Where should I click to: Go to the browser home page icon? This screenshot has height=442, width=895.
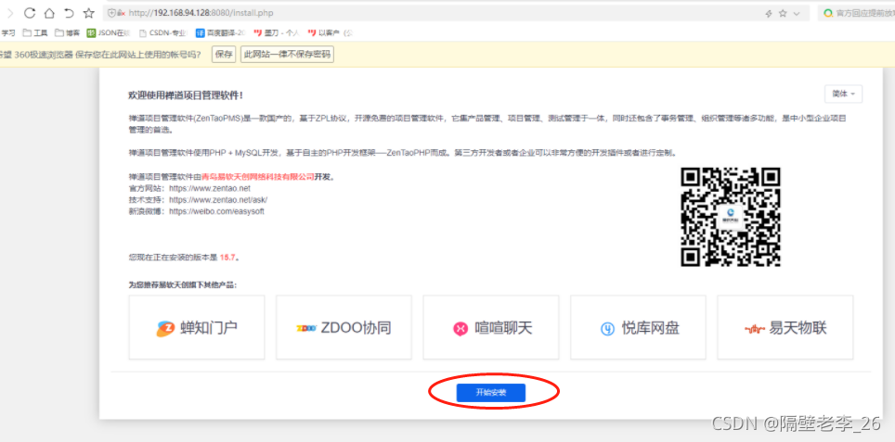pyautogui.click(x=49, y=13)
